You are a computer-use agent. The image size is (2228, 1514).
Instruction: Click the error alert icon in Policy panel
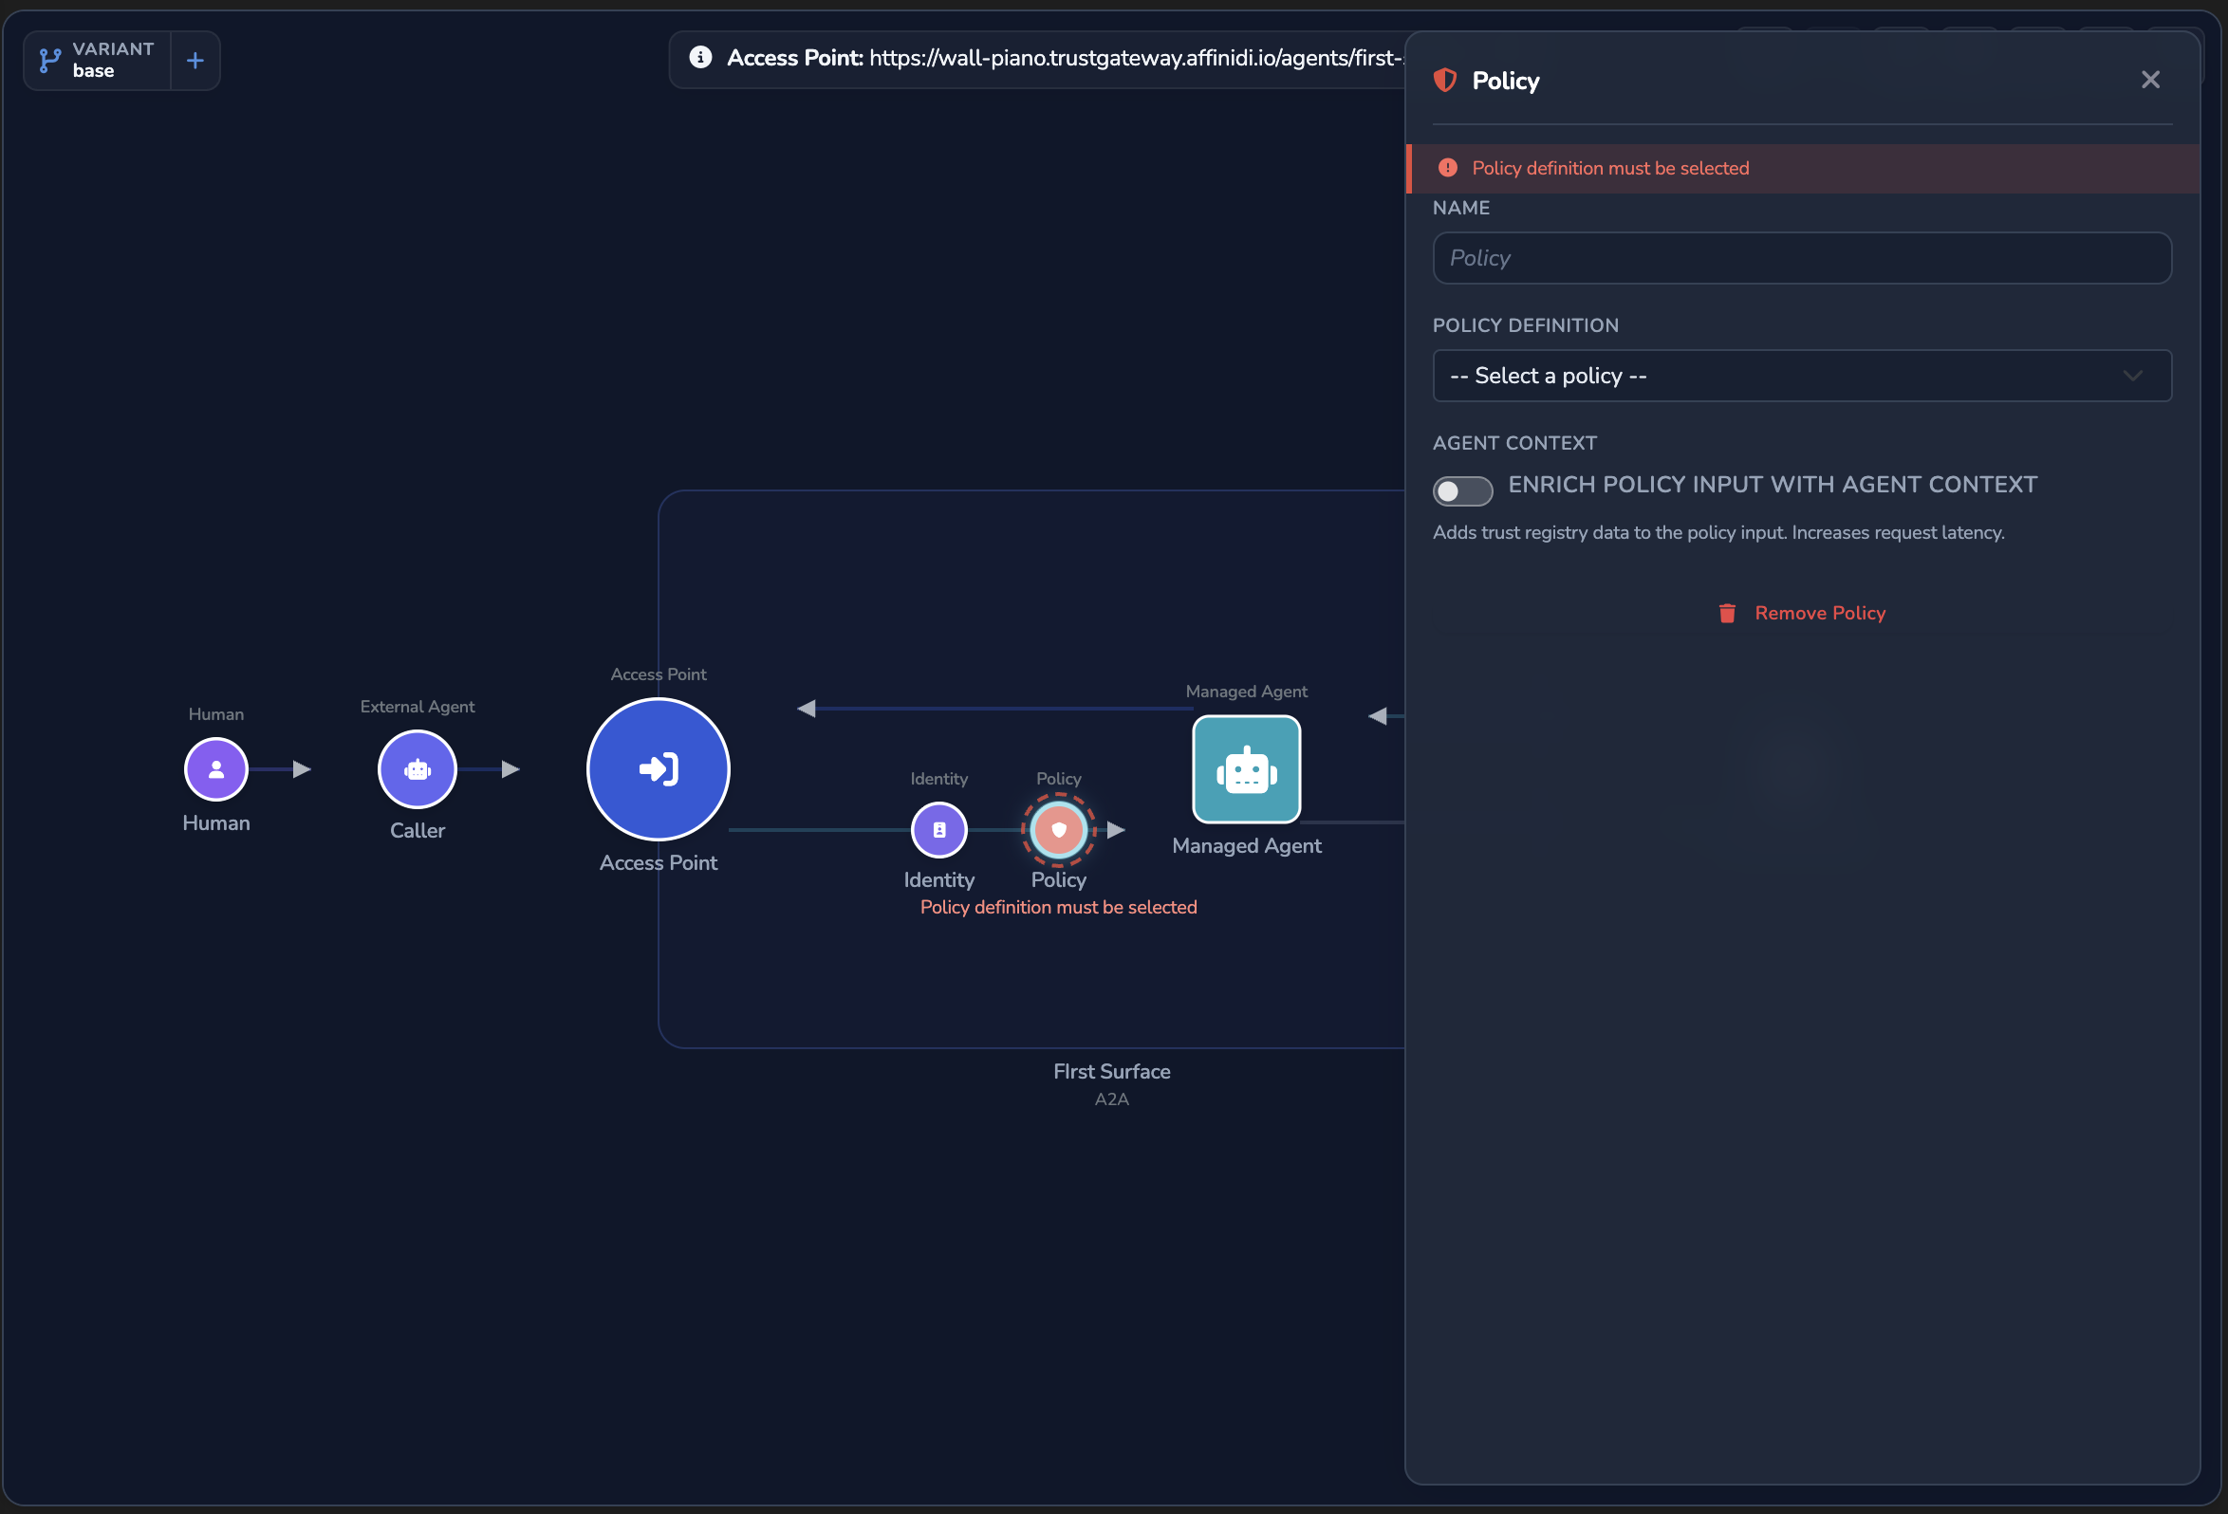pos(1448,168)
